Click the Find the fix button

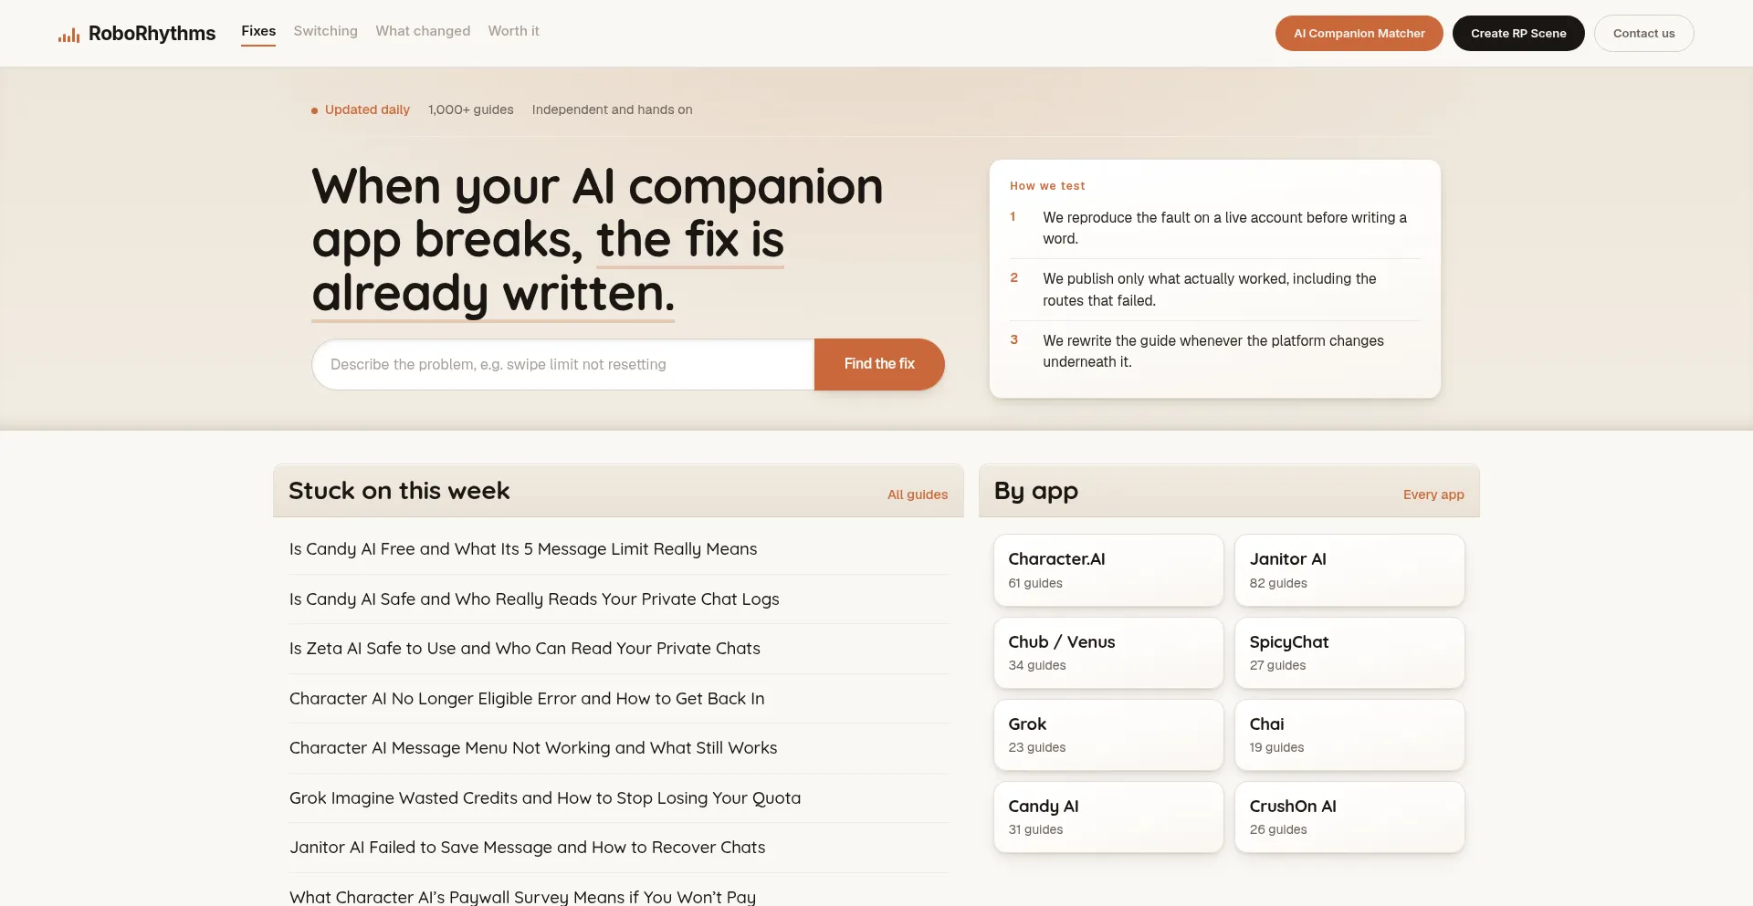879,364
